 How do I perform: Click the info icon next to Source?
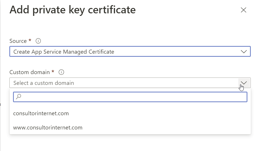[x=38, y=41]
